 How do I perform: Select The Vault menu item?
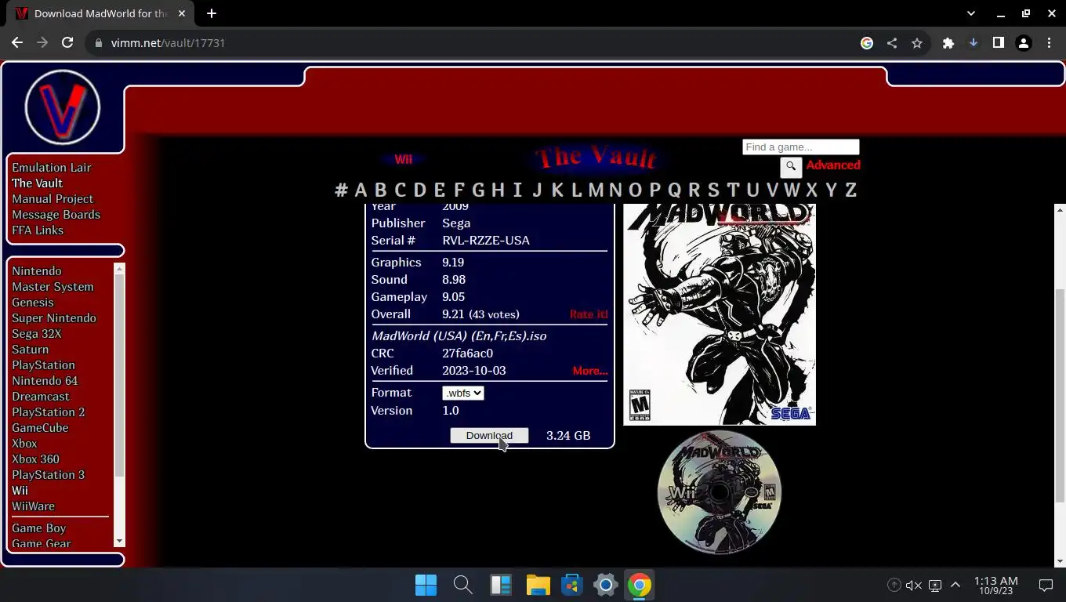pyautogui.click(x=37, y=183)
